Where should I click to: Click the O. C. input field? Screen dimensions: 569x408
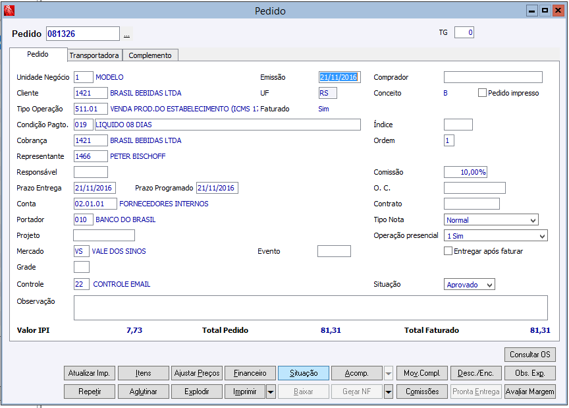click(x=475, y=188)
